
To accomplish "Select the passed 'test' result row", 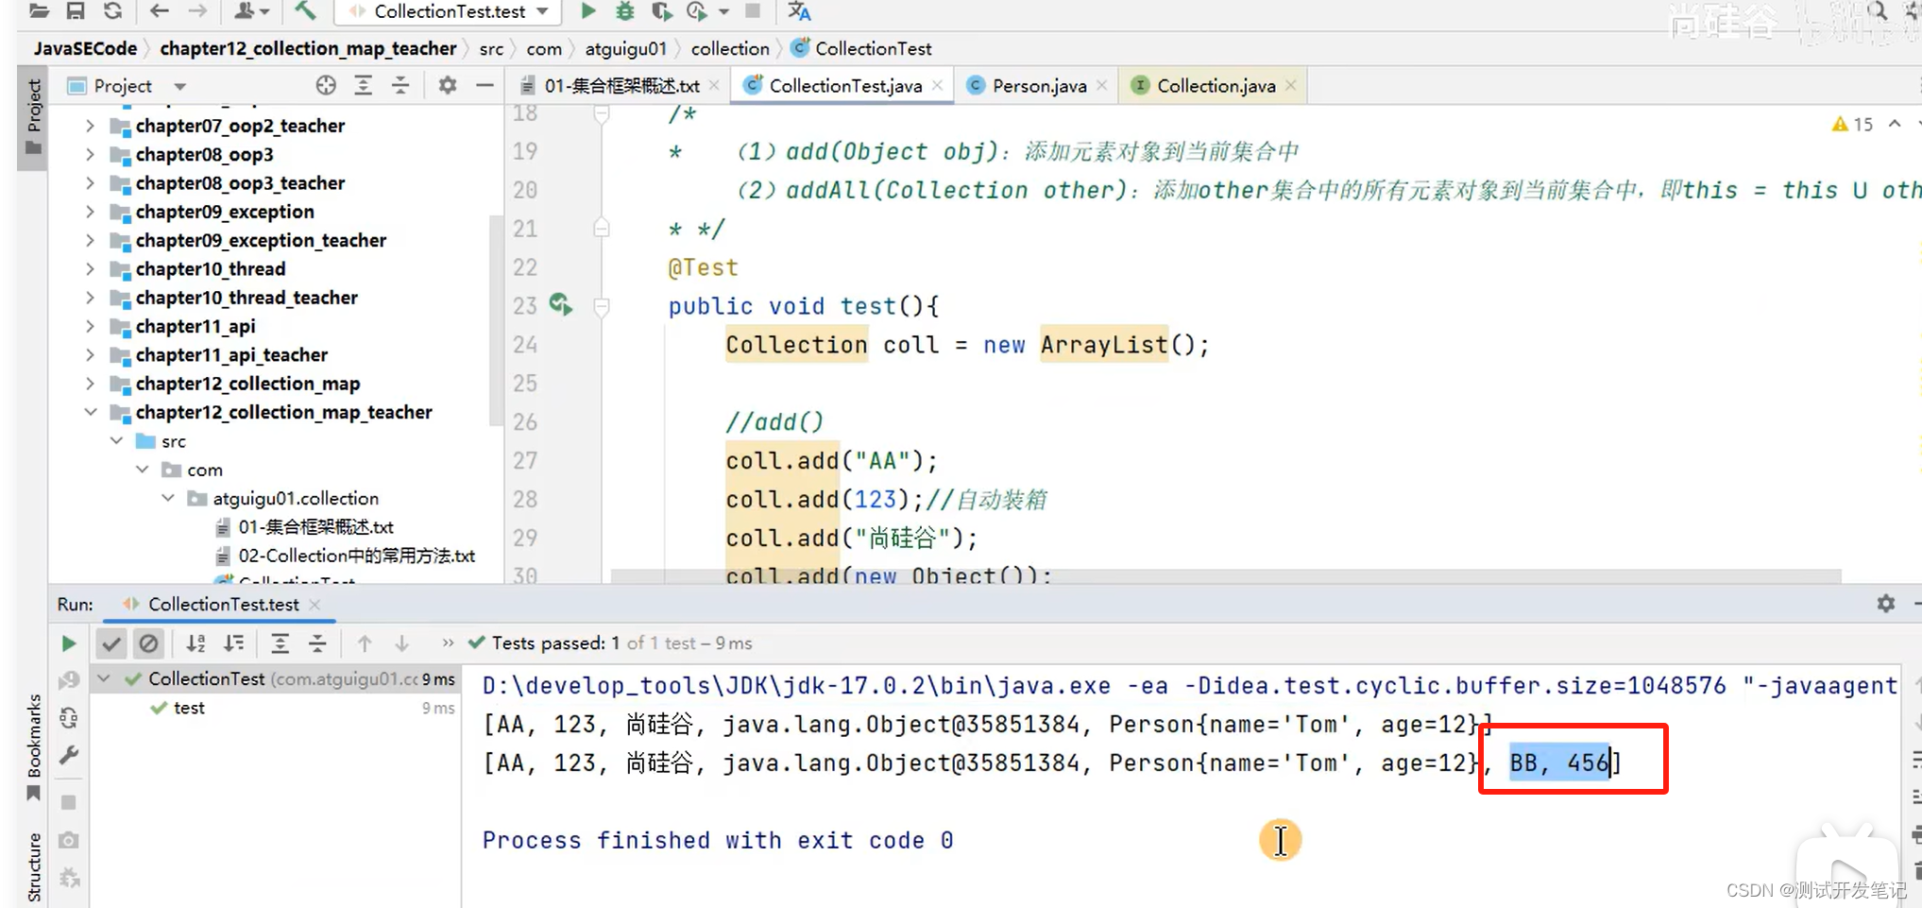I will click(275, 708).
